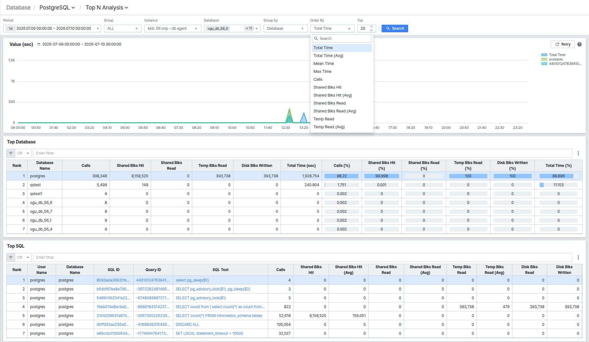
Task: Click the Order By search field
Action: (342, 39)
